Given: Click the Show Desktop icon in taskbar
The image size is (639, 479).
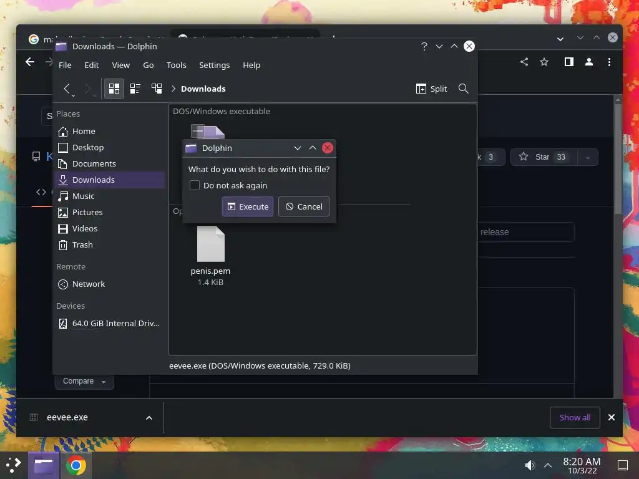Looking at the screenshot, I should click(x=622, y=465).
